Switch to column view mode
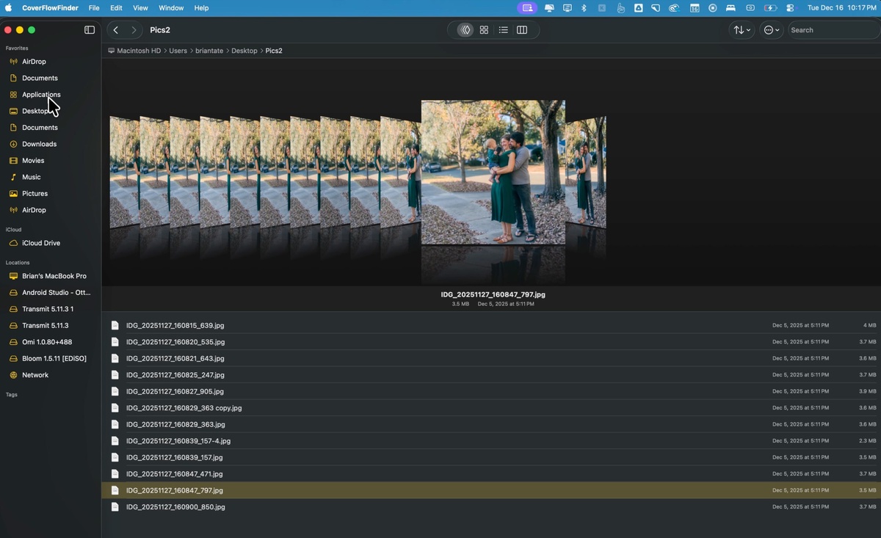This screenshot has height=538, width=881. (522, 30)
